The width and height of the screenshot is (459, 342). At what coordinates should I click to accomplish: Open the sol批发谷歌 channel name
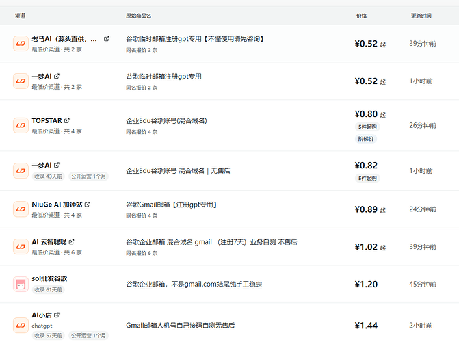click(x=49, y=279)
